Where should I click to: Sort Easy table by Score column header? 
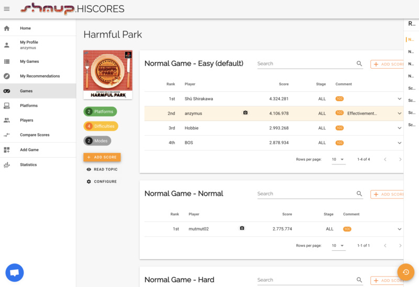283,84
